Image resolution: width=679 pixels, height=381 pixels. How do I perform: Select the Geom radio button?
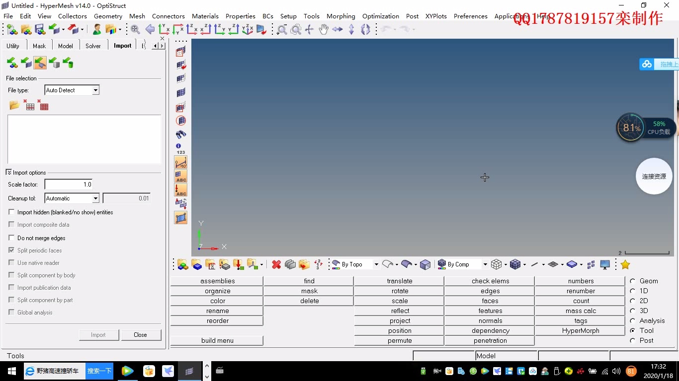[633, 281]
